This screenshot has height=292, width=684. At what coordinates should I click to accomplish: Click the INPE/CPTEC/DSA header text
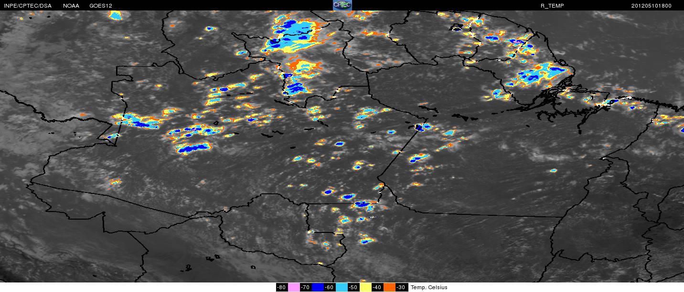[28, 6]
